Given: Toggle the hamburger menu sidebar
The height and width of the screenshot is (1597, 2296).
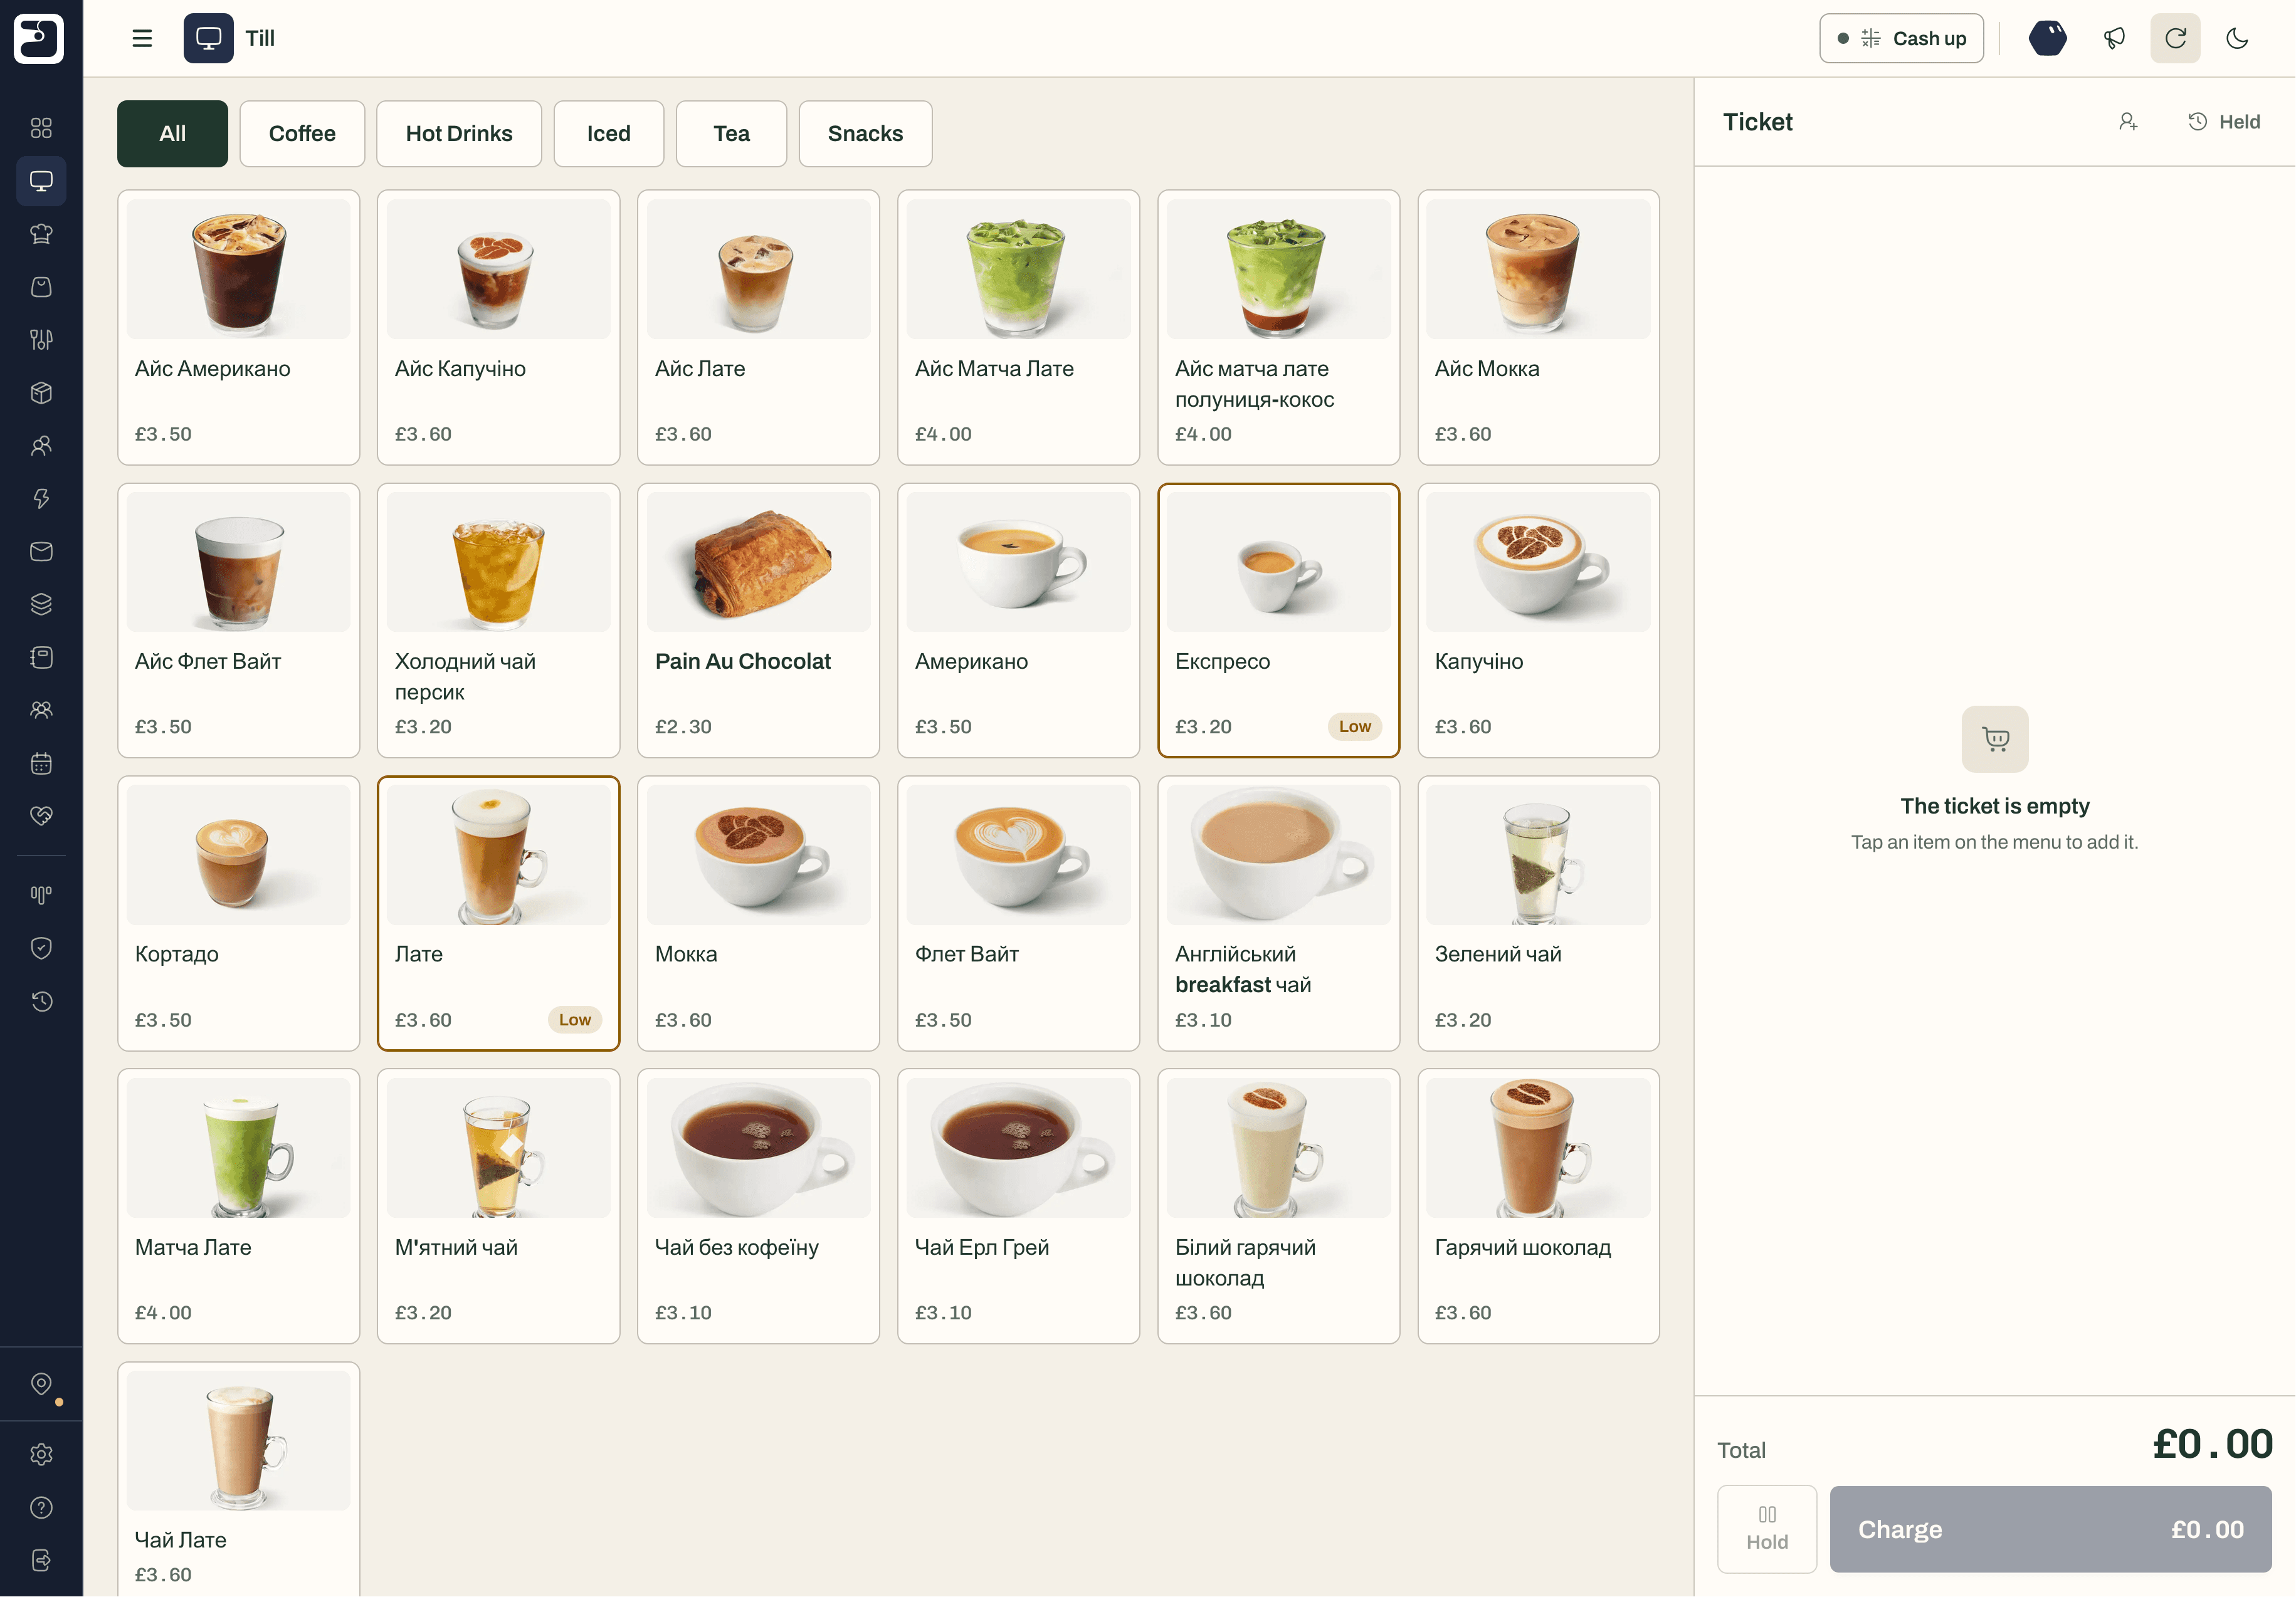Looking at the screenshot, I should click(x=142, y=38).
